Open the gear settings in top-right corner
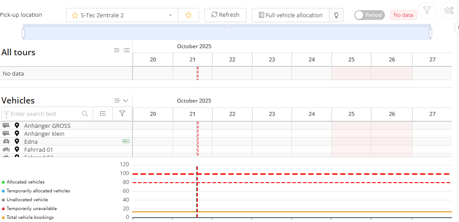The height and width of the screenshot is (222, 459). tap(449, 10)
